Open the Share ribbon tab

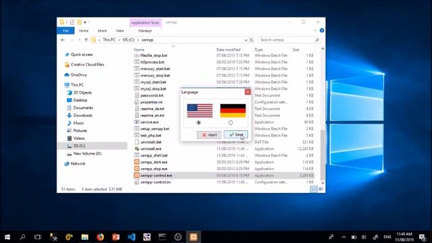(102, 30)
